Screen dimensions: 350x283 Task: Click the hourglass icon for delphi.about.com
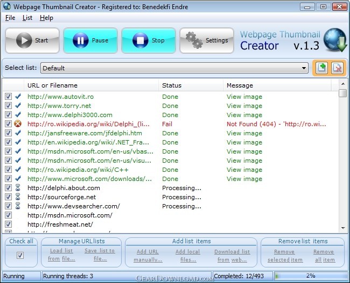[x=18, y=188]
